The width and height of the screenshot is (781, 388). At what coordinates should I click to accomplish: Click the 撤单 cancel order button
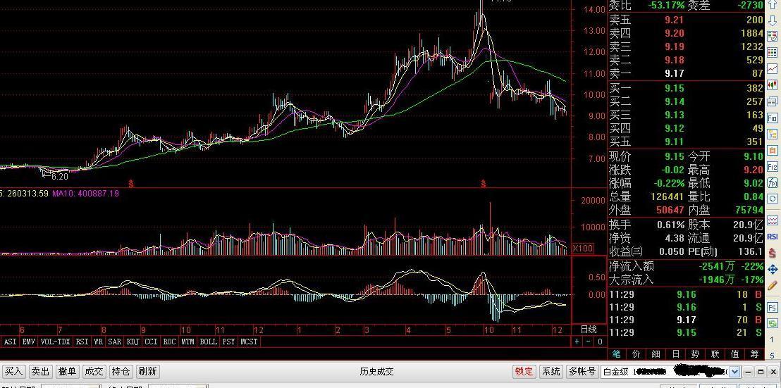[67, 372]
